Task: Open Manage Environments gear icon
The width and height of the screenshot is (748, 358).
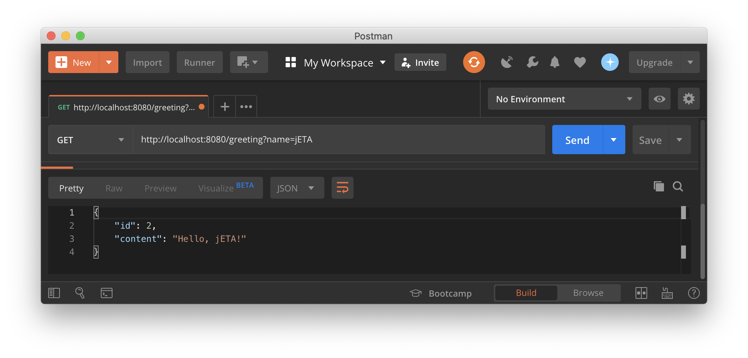Action: point(688,99)
